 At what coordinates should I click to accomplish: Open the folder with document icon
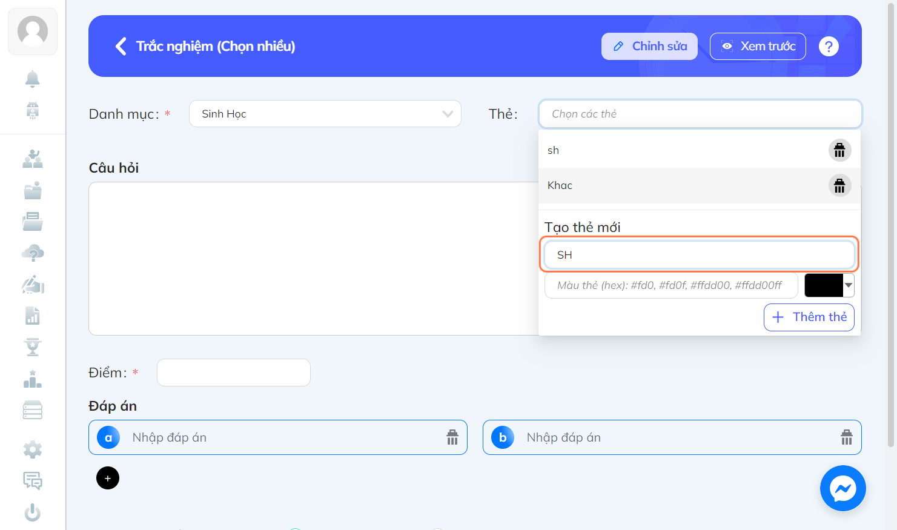pyautogui.click(x=33, y=190)
